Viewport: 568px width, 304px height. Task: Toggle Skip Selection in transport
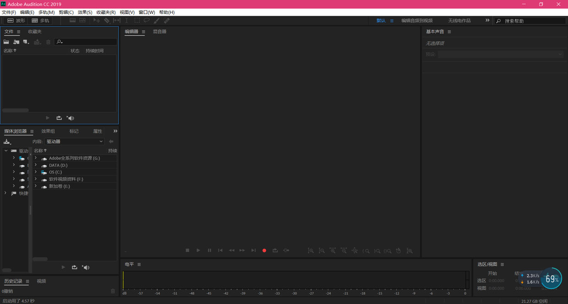[286, 250]
